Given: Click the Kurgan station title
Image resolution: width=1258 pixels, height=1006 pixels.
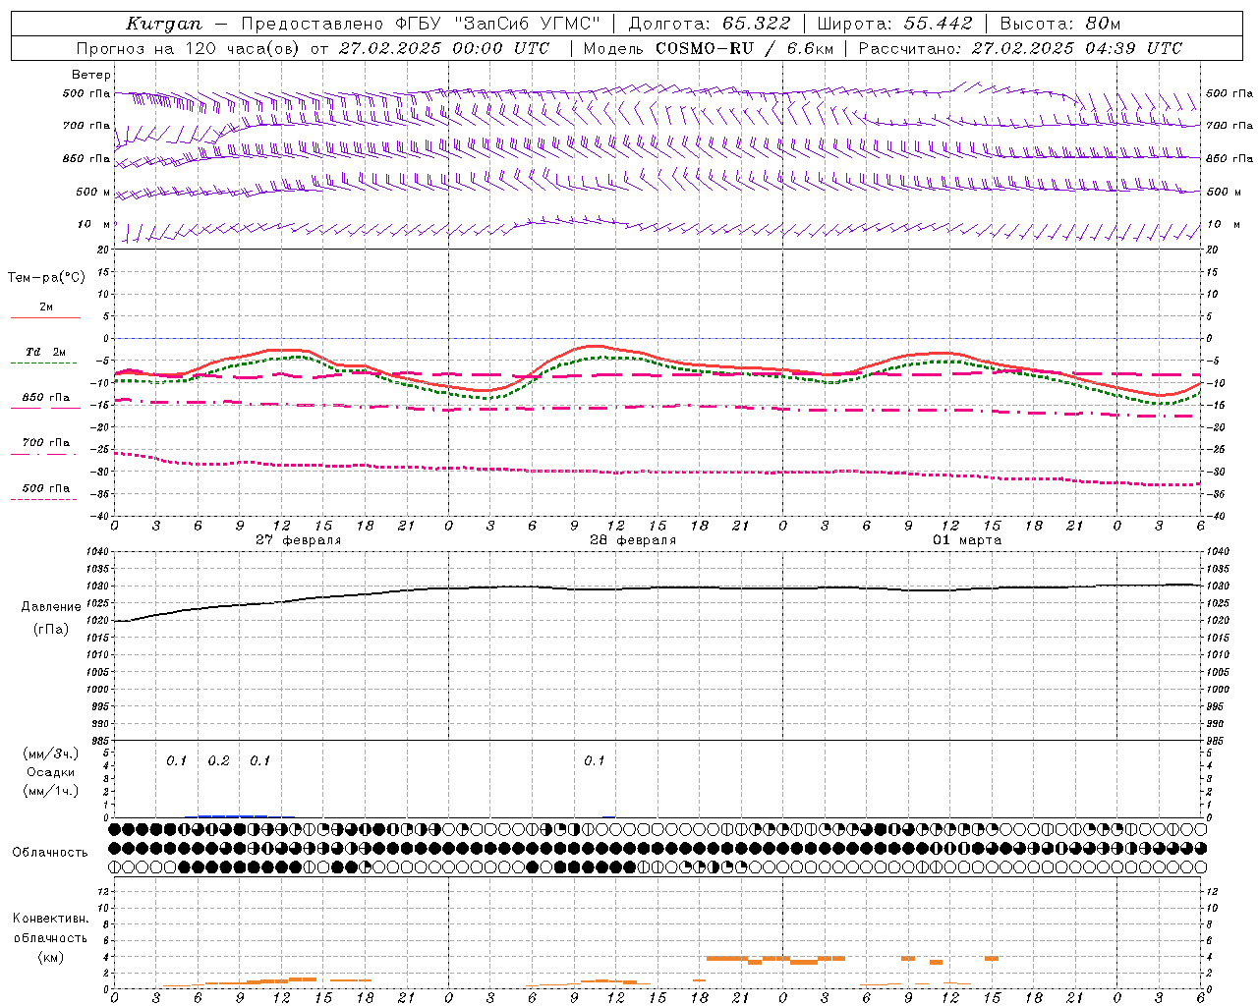Looking at the screenshot, I should click(x=164, y=24).
